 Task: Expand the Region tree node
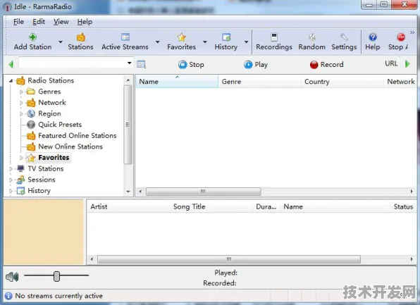(21, 114)
